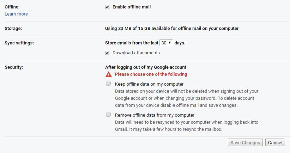Click the red warning triangle icon
This screenshot has height=153, width=290.
click(109, 74)
